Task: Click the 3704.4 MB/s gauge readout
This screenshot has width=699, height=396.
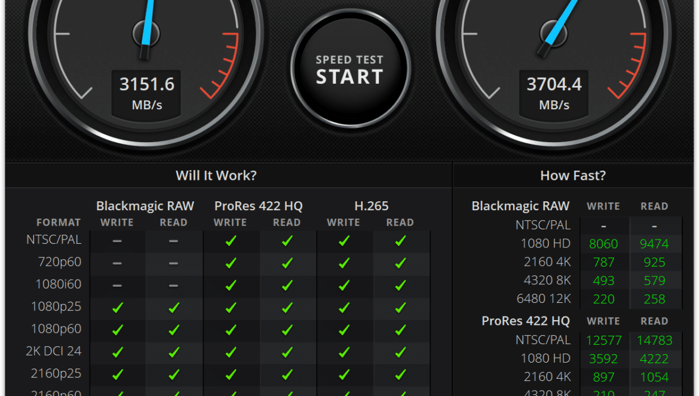Action: coord(554,94)
